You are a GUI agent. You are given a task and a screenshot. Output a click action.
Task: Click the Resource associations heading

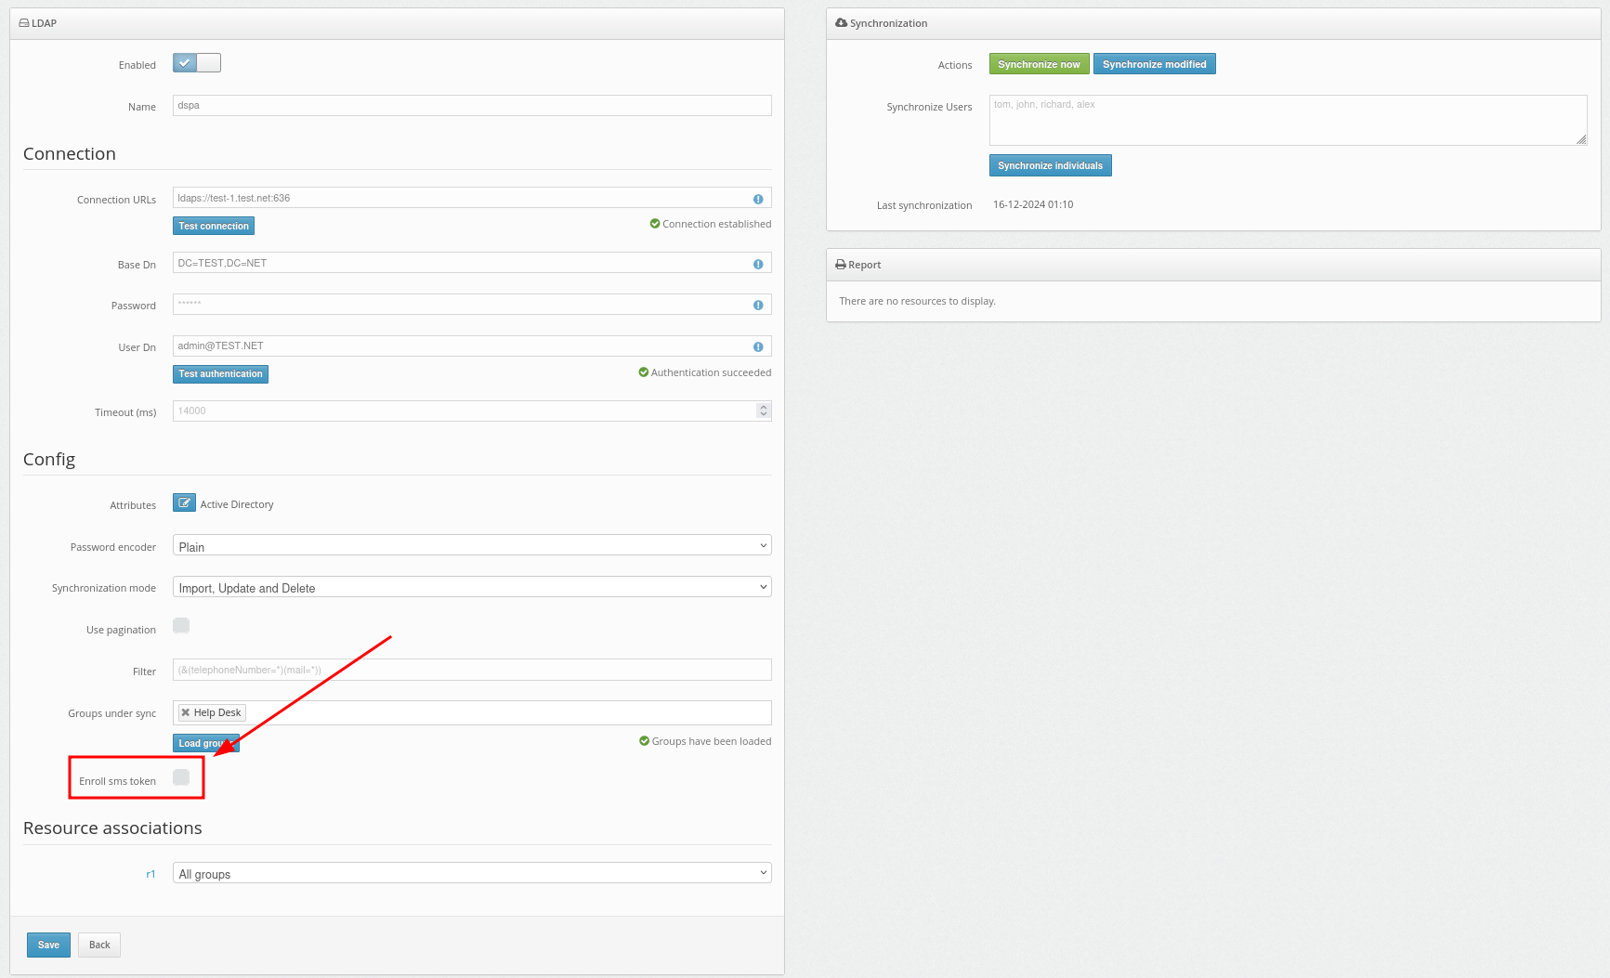(112, 828)
